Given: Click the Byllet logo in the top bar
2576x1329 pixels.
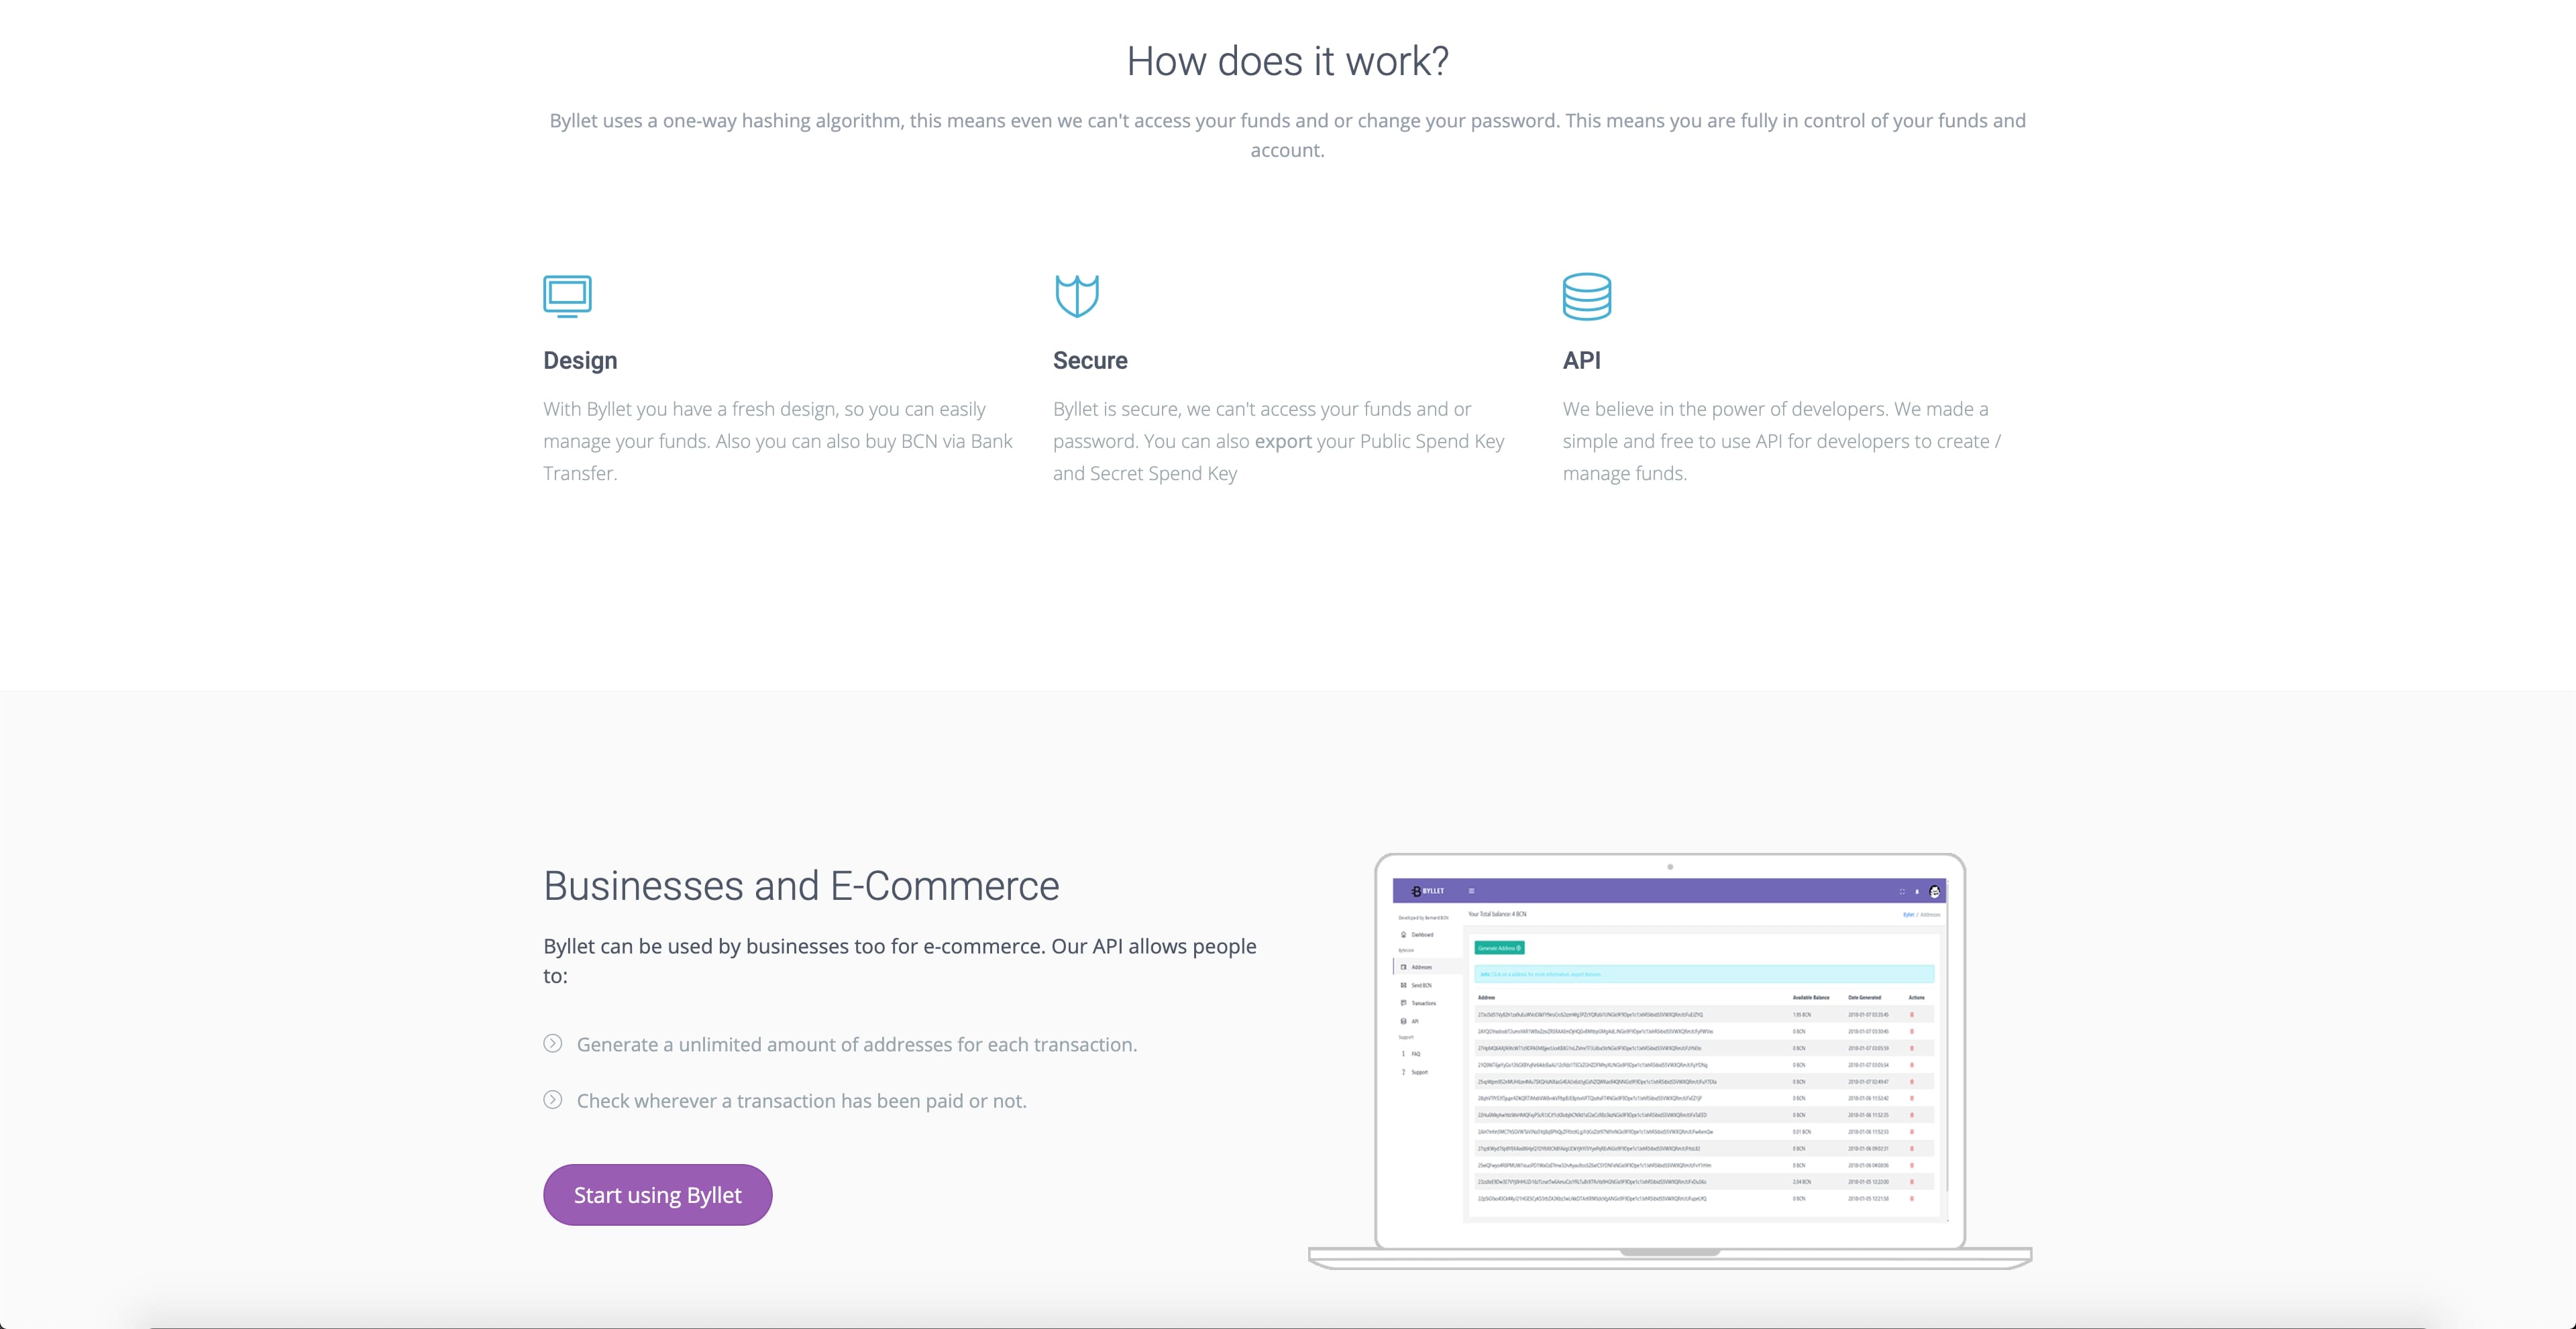Looking at the screenshot, I should [x=1426, y=891].
